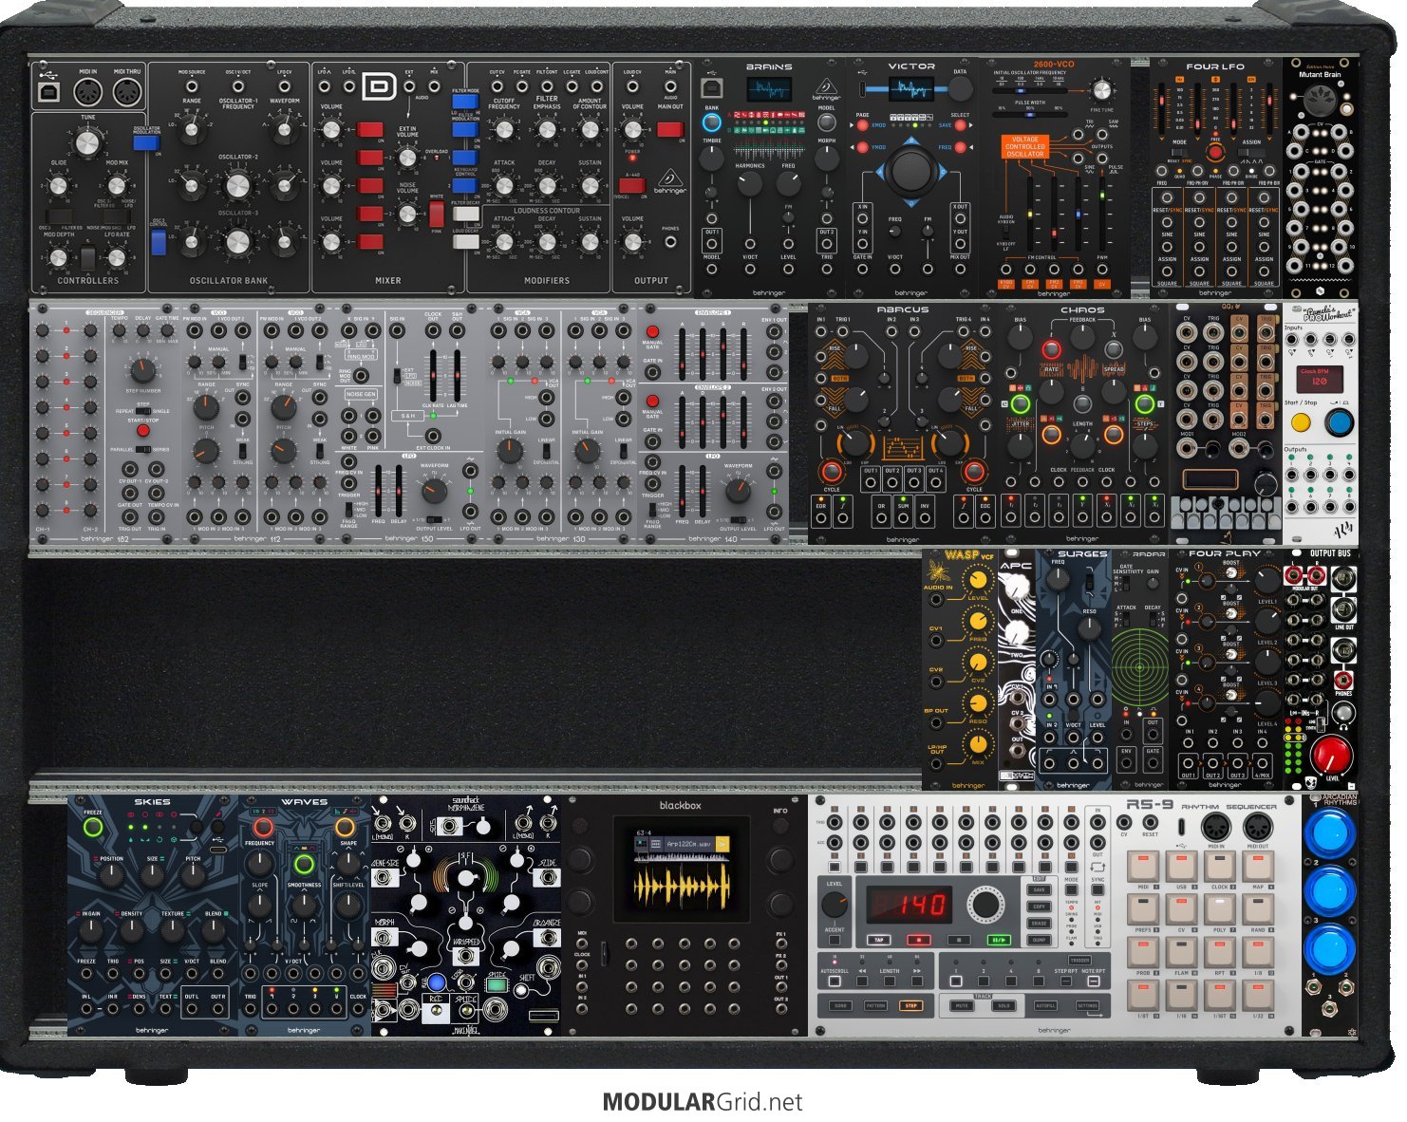Flip the Assign switch on the Four LFO
The height and width of the screenshot is (1122, 1407).
(x=1251, y=151)
